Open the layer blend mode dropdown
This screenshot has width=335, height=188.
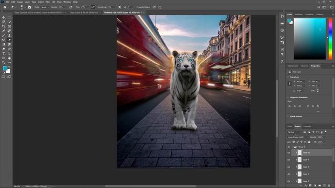pyautogui.click(x=298, y=137)
